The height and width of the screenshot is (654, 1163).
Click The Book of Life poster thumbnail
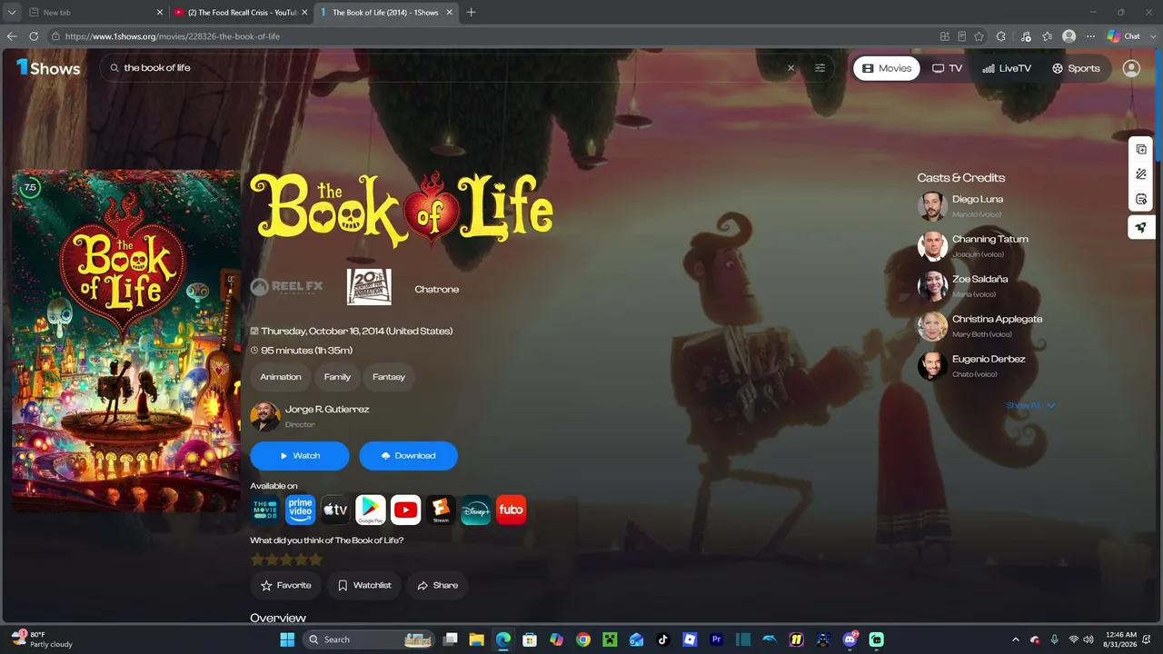126,341
